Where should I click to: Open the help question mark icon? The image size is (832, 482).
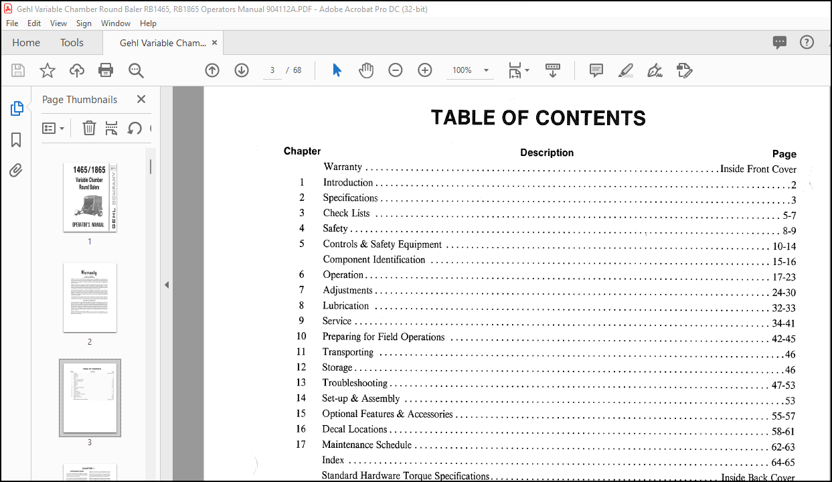pos(807,42)
